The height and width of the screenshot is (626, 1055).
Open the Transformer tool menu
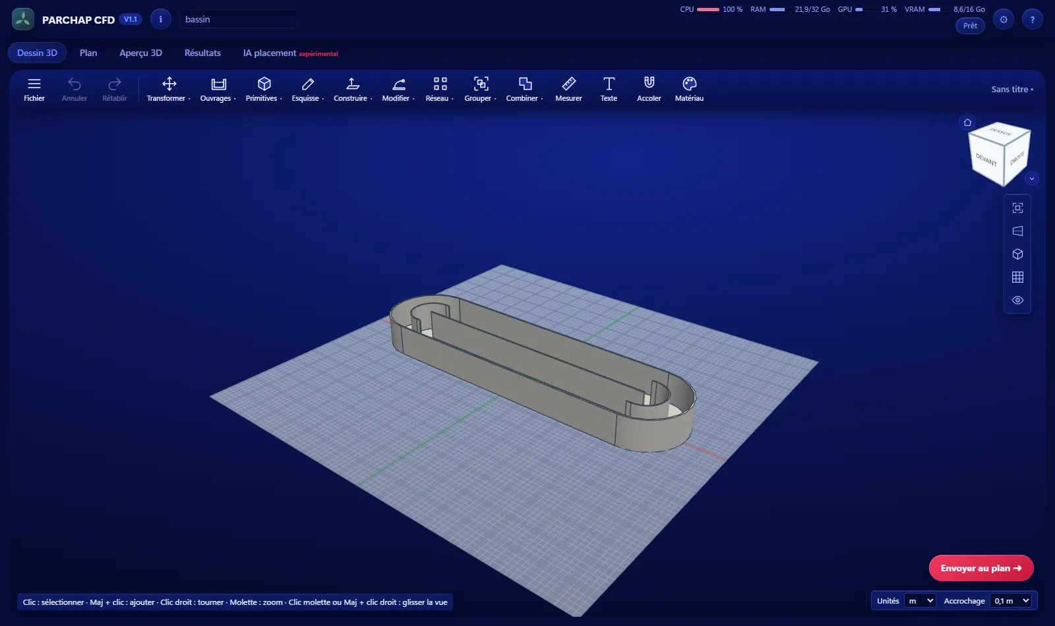click(169, 89)
